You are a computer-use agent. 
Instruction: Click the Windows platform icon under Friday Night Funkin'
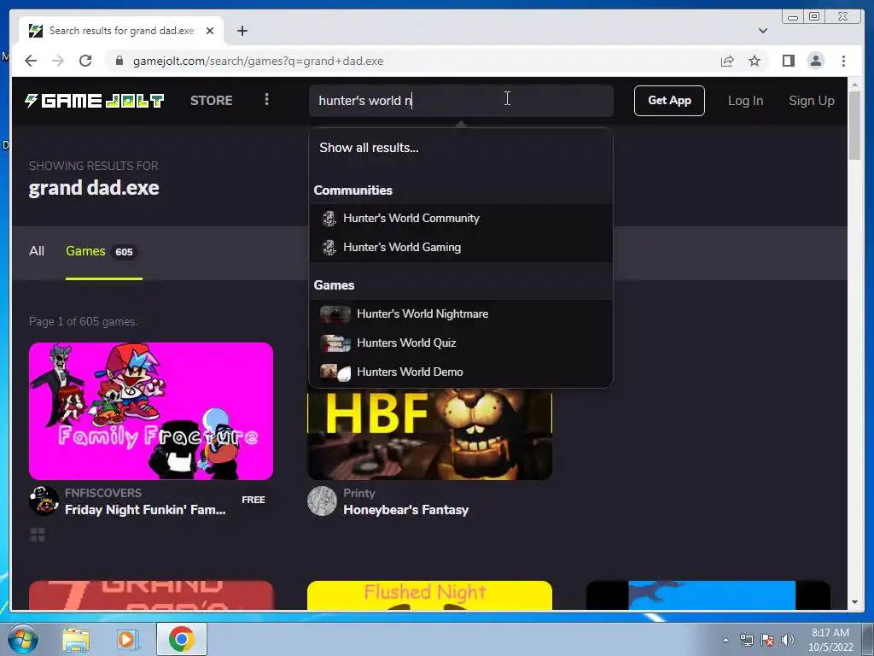[x=38, y=535]
